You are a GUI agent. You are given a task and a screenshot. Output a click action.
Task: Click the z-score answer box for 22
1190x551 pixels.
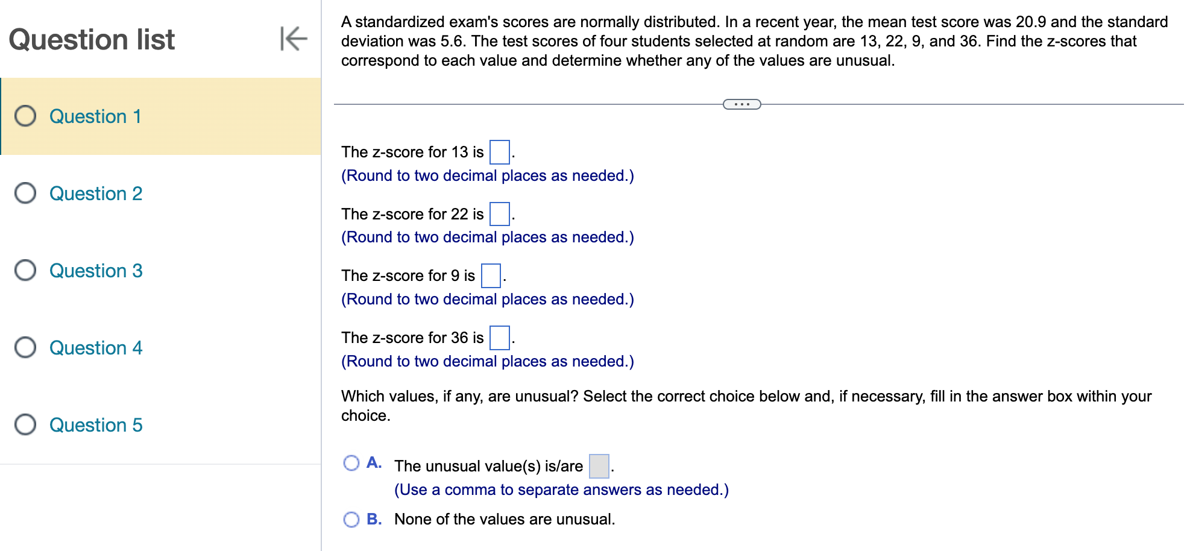click(499, 215)
